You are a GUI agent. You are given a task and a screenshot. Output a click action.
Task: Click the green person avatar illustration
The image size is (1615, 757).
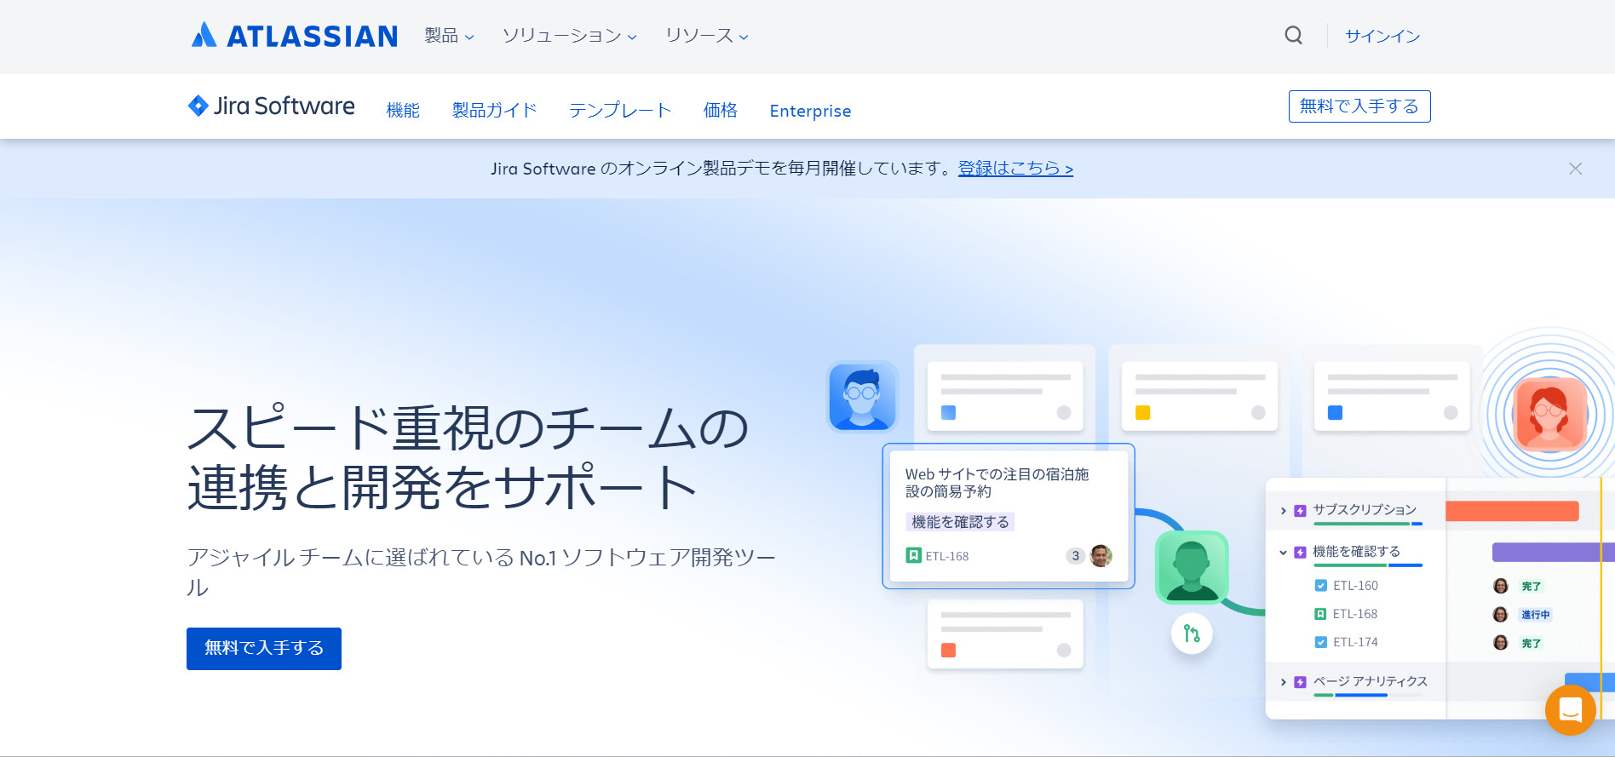(1192, 567)
